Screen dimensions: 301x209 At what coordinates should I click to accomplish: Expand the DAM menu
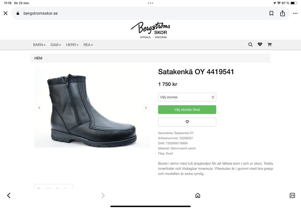56,45
